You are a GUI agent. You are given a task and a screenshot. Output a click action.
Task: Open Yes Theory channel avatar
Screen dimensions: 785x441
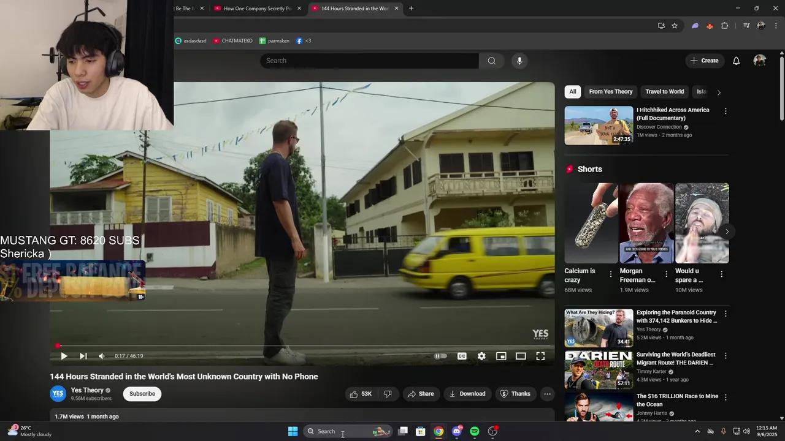click(58, 394)
